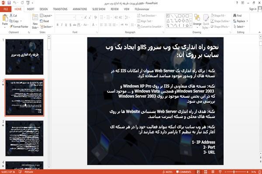Switch to the TRANSITIONS tab
Viewport: 262px width, 174px height.
60,9
